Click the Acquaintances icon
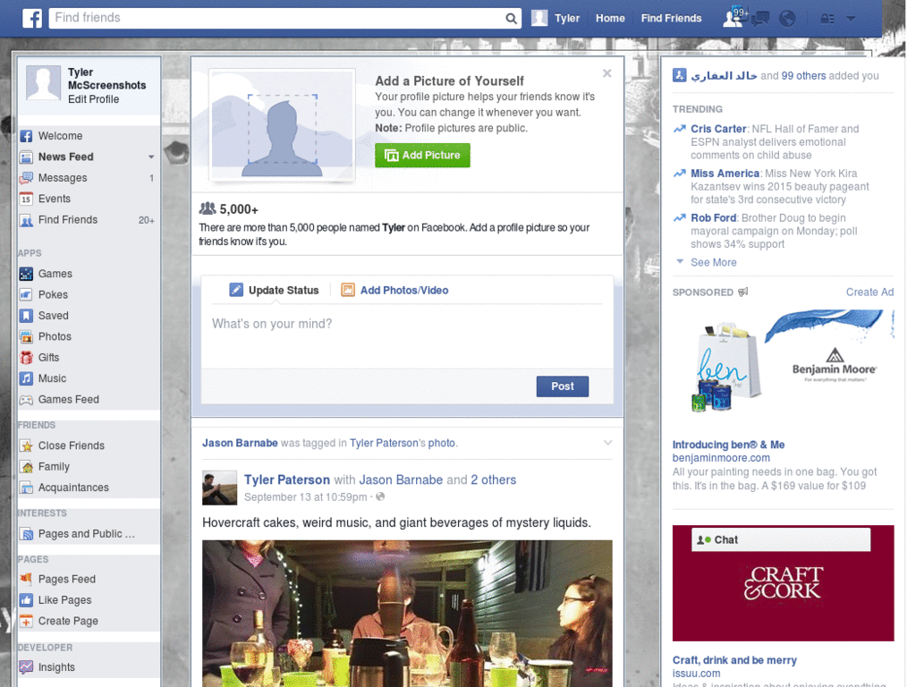The image size is (916, 687). 26,488
